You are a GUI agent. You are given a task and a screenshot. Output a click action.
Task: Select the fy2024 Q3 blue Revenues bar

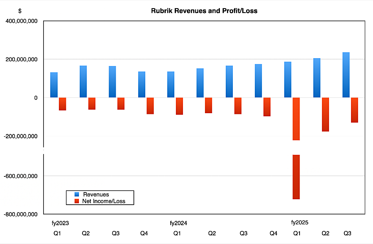coord(229,82)
